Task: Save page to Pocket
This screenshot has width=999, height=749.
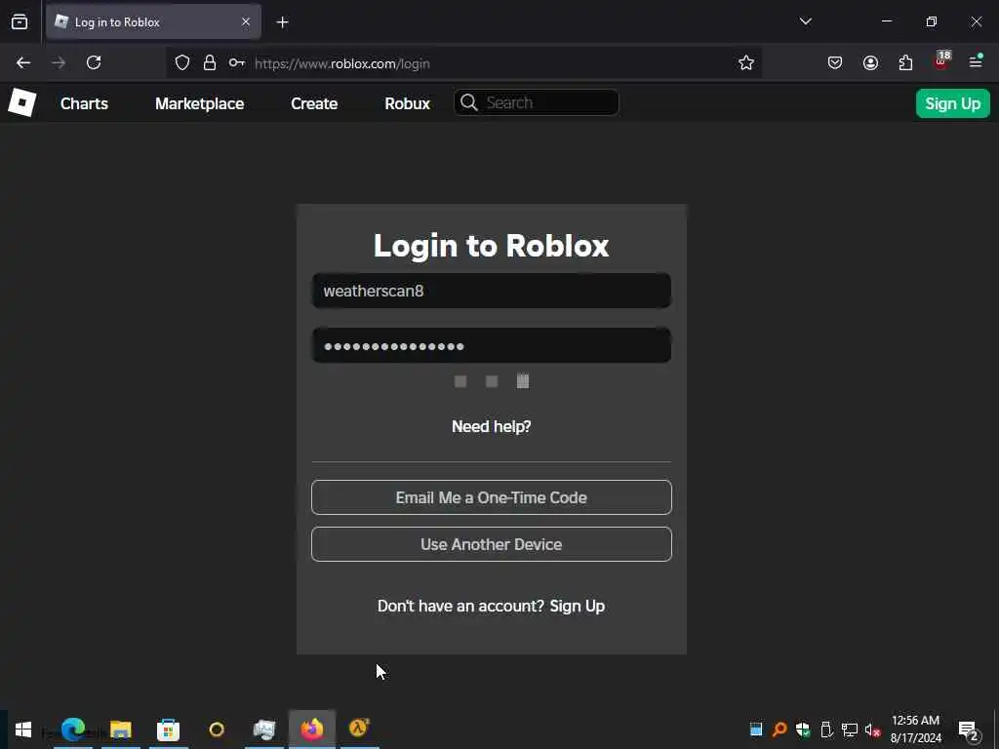Action: pos(835,62)
